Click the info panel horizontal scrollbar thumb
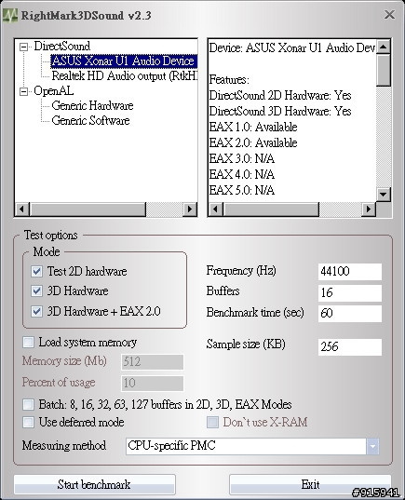 pos(271,209)
